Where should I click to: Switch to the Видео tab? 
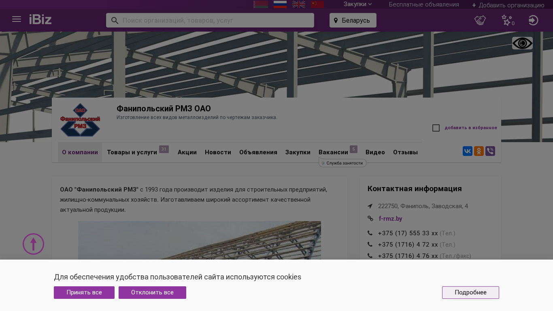pos(375,152)
